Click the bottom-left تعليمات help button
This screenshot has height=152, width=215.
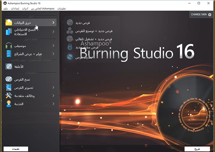(16, 149)
